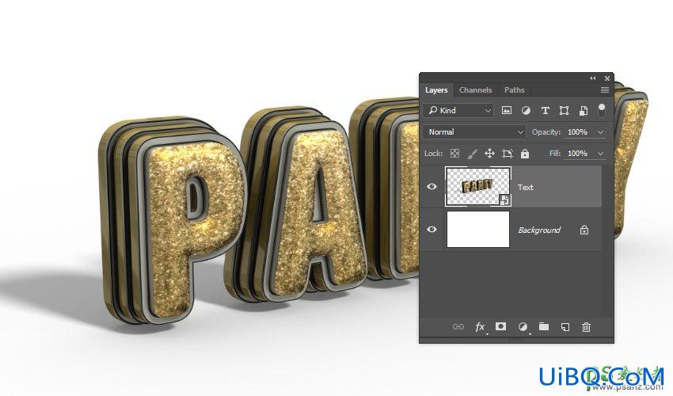This screenshot has height=396, width=673.
Task: Open the Kind filter dropdown
Action: click(x=458, y=110)
